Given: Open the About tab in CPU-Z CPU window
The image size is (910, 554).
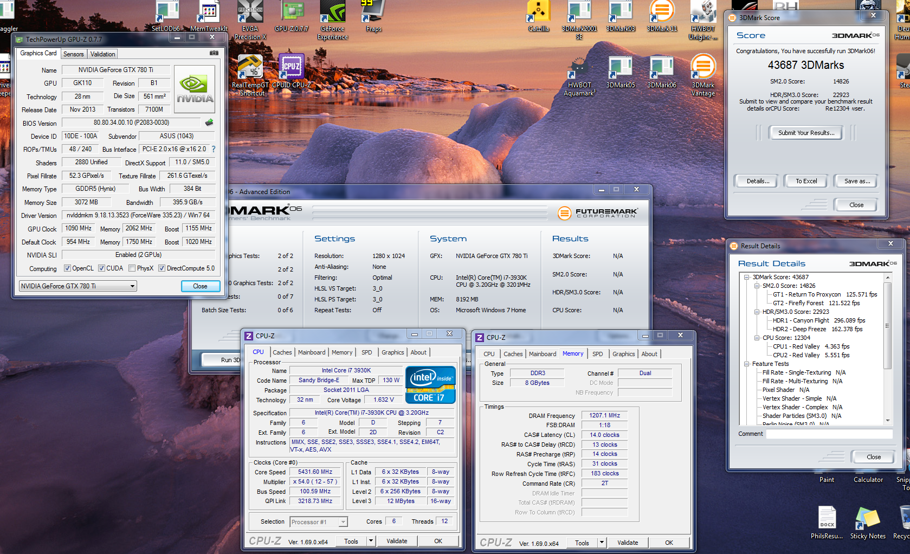Looking at the screenshot, I should tap(418, 352).
